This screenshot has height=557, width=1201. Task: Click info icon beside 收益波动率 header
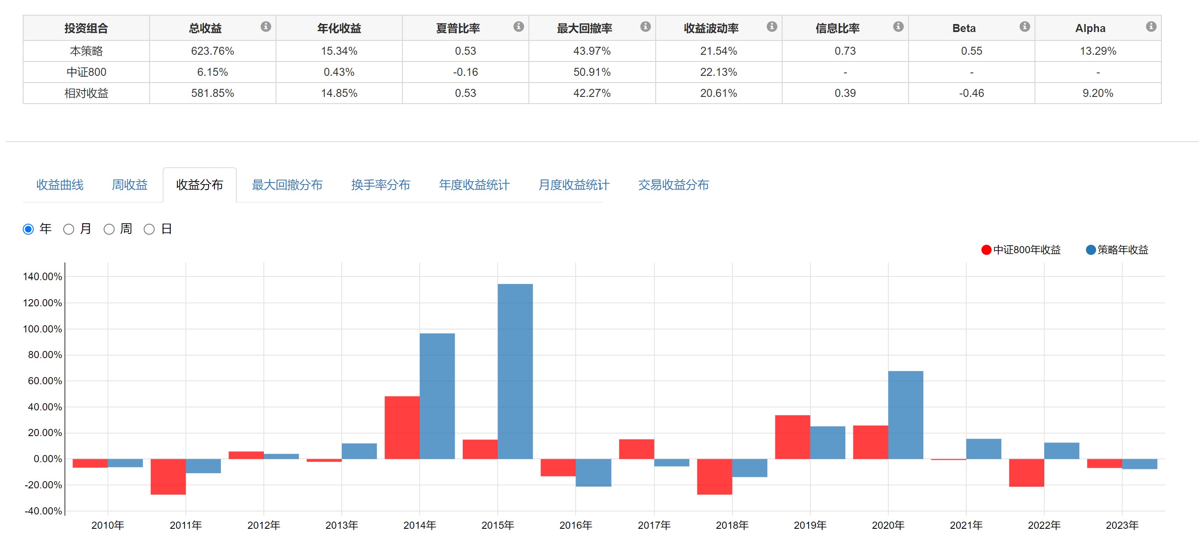click(x=772, y=27)
